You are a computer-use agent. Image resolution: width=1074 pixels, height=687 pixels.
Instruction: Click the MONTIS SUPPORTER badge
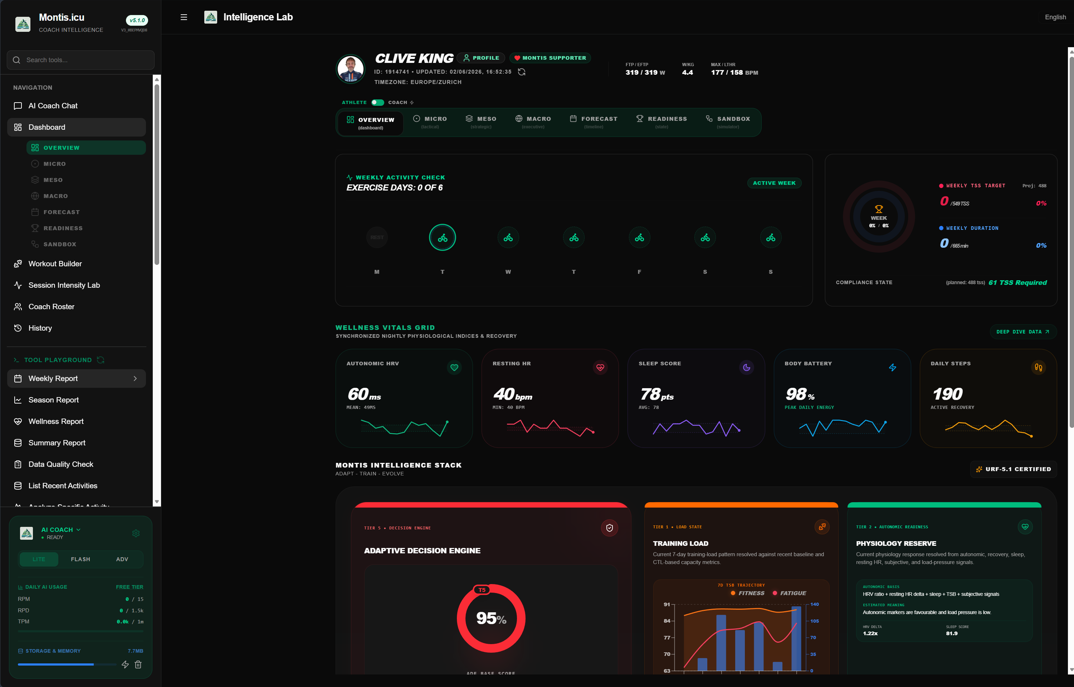coord(550,58)
